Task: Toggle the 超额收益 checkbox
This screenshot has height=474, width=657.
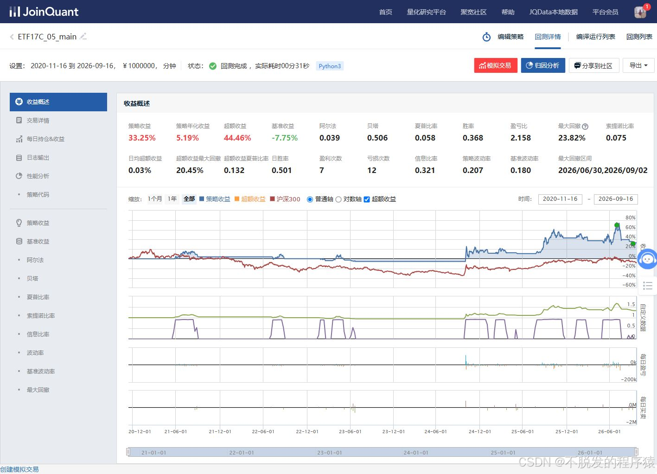Action: (367, 199)
